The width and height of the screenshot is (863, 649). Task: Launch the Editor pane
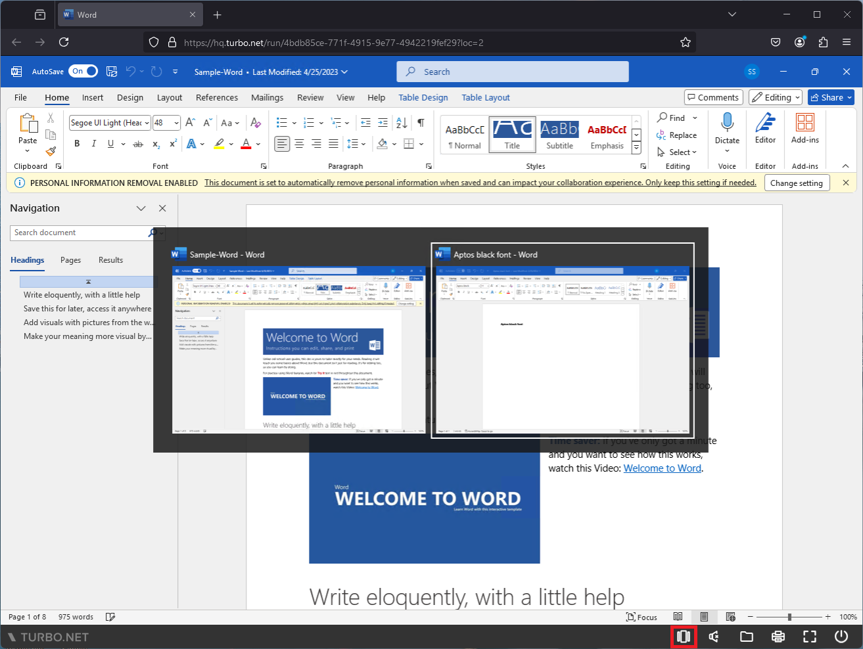coord(765,129)
